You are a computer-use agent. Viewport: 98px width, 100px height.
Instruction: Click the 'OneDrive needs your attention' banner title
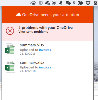(x=51, y=15)
